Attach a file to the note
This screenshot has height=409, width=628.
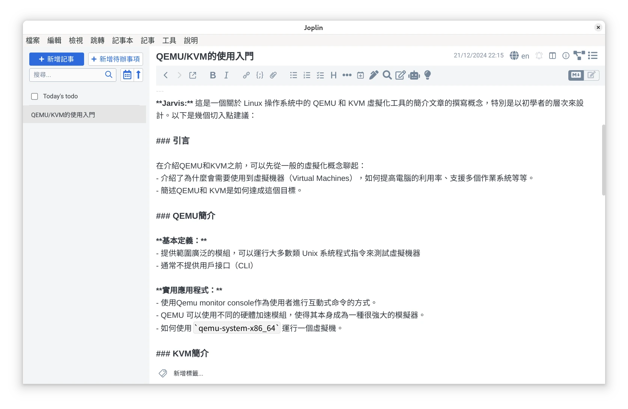pyautogui.click(x=273, y=75)
